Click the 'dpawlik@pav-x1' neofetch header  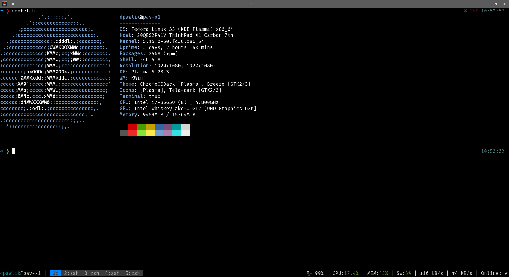pos(140,17)
